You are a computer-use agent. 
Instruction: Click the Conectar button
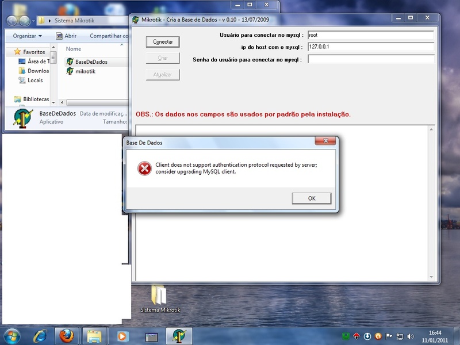click(163, 41)
